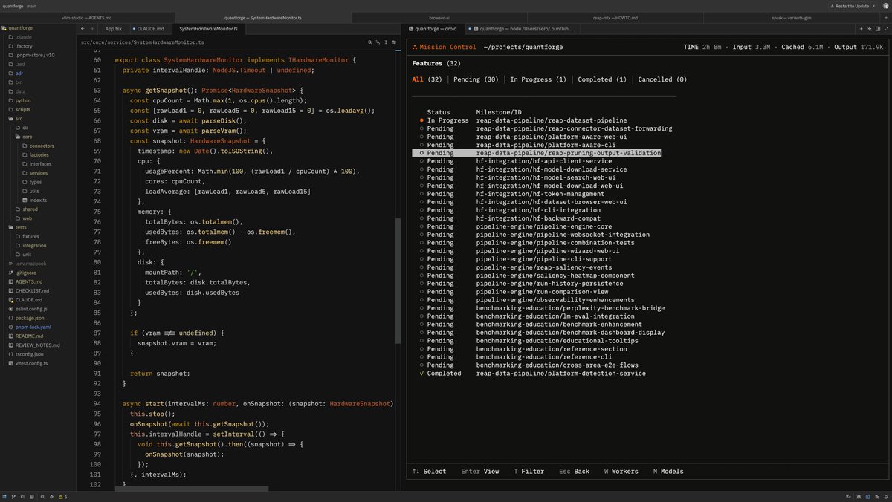Open project search from the status bar

point(42,497)
